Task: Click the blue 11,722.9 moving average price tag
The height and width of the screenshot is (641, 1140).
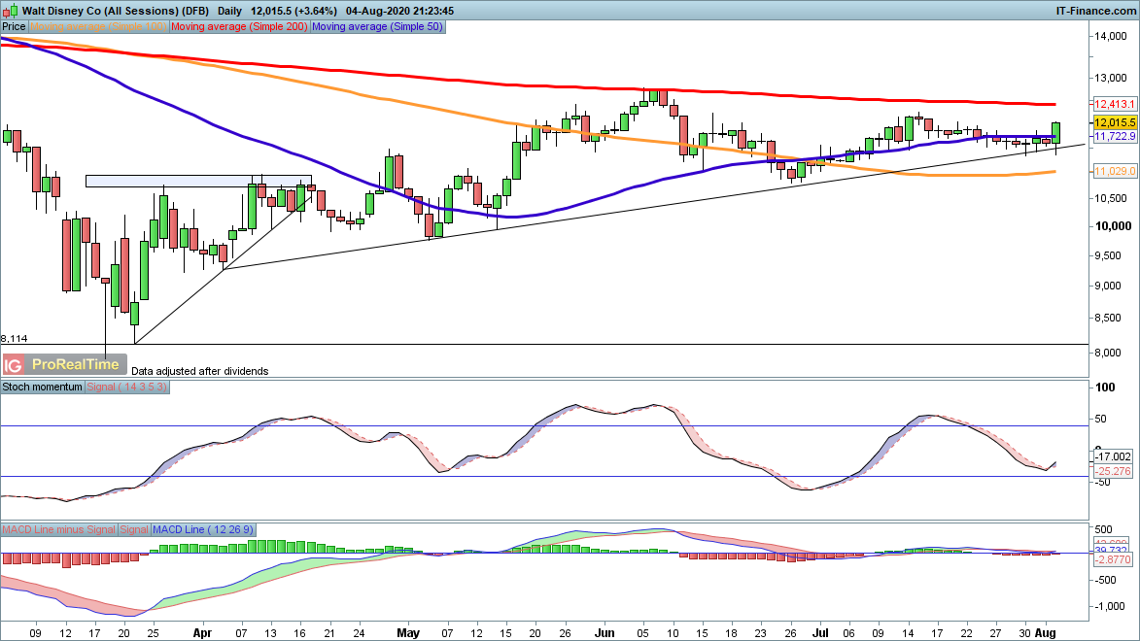Action: pyautogui.click(x=1112, y=138)
